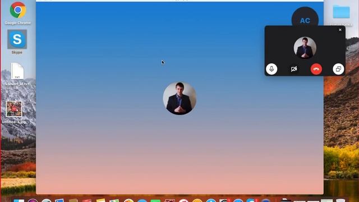Click the contact photo in the mini call window
This screenshot has height=202, width=359.
coord(305,48)
